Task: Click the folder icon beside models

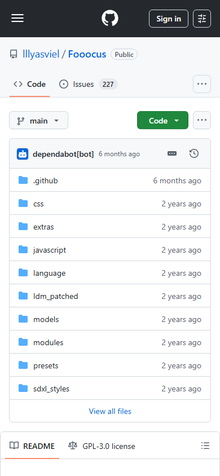Action: (23, 319)
